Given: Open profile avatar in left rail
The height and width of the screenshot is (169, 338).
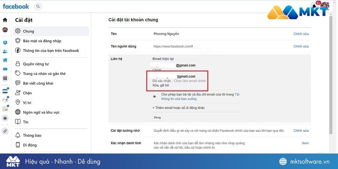Looking at the screenshot, I should point(5,30).
